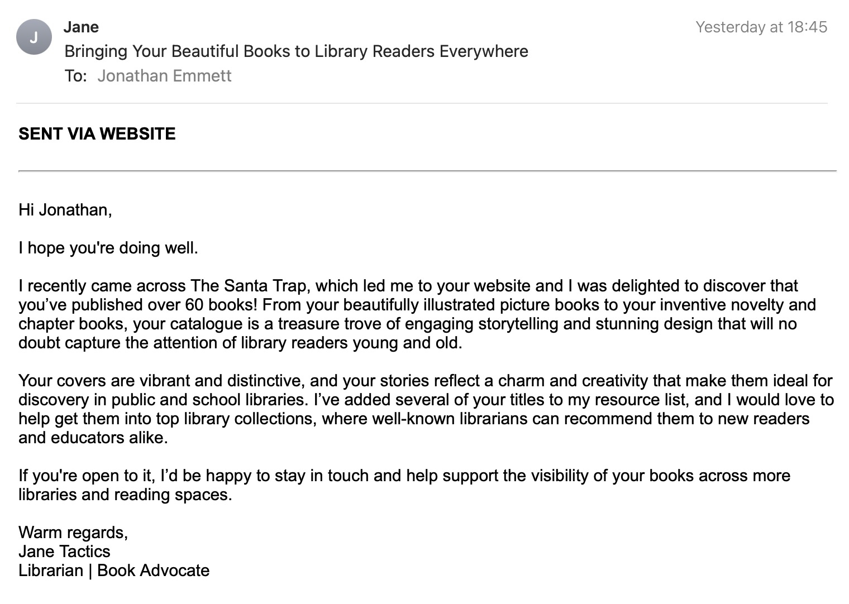Click the sentence starting "If you're open to it"
Image resolution: width=849 pixels, height=604 pixels.
tap(404, 485)
